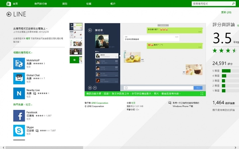The height and width of the screenshot is (149, 239).
Task: Open the 社交 category link
Action: click(x=133, y=103)
